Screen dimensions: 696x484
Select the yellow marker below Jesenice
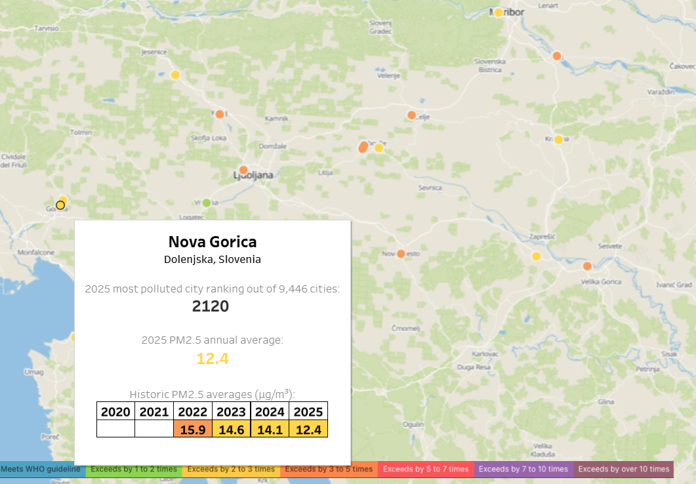pyautogui.click(x=175, y=75)
